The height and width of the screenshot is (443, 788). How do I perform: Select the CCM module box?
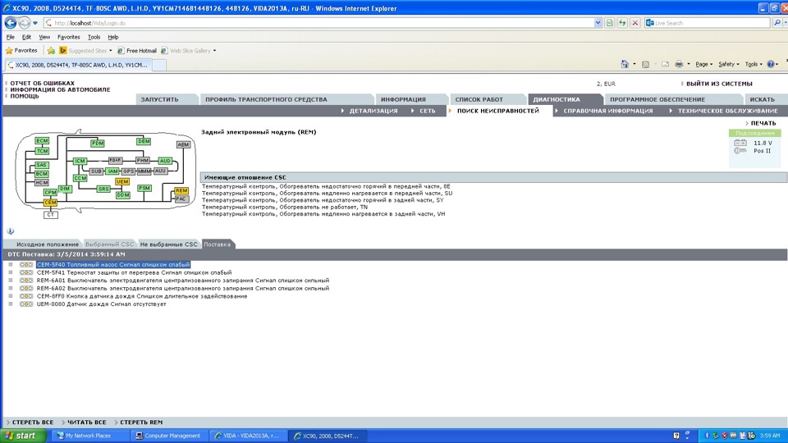(x=80, y=178)
